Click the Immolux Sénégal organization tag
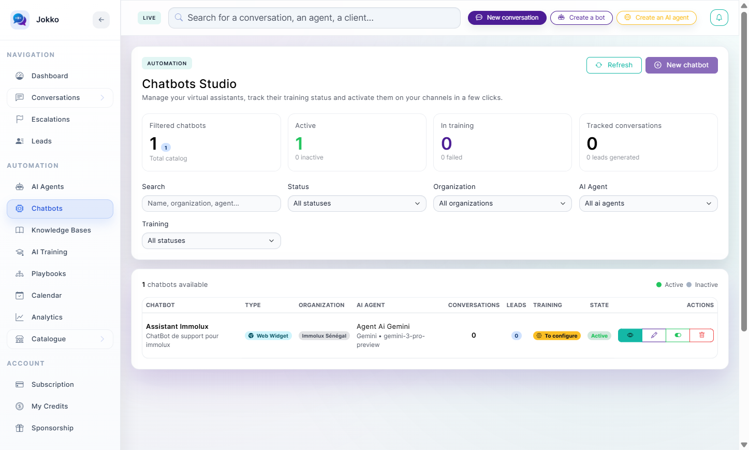The width and height of the screenshot is (749, 450). [324, 336]
